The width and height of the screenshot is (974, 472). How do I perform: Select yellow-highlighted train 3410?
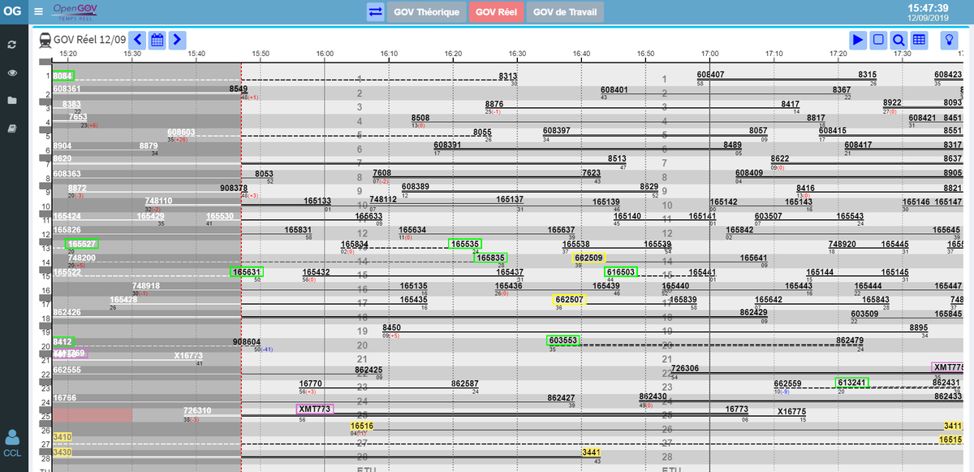coord(62,437)
